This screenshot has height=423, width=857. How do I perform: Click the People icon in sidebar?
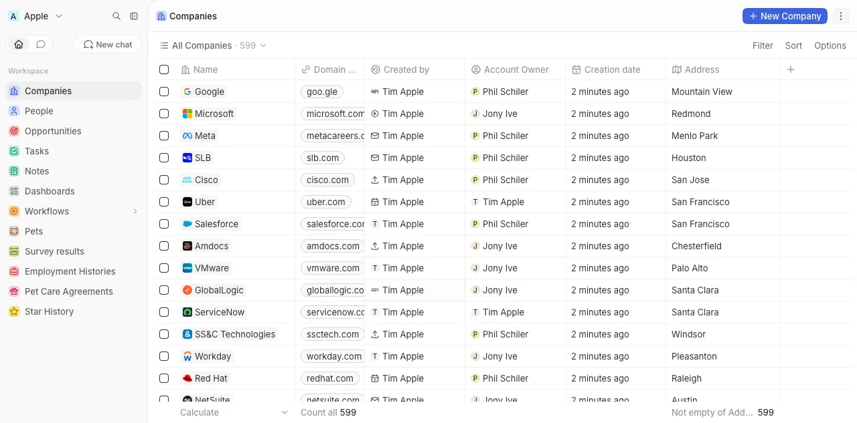pos(14,111)
